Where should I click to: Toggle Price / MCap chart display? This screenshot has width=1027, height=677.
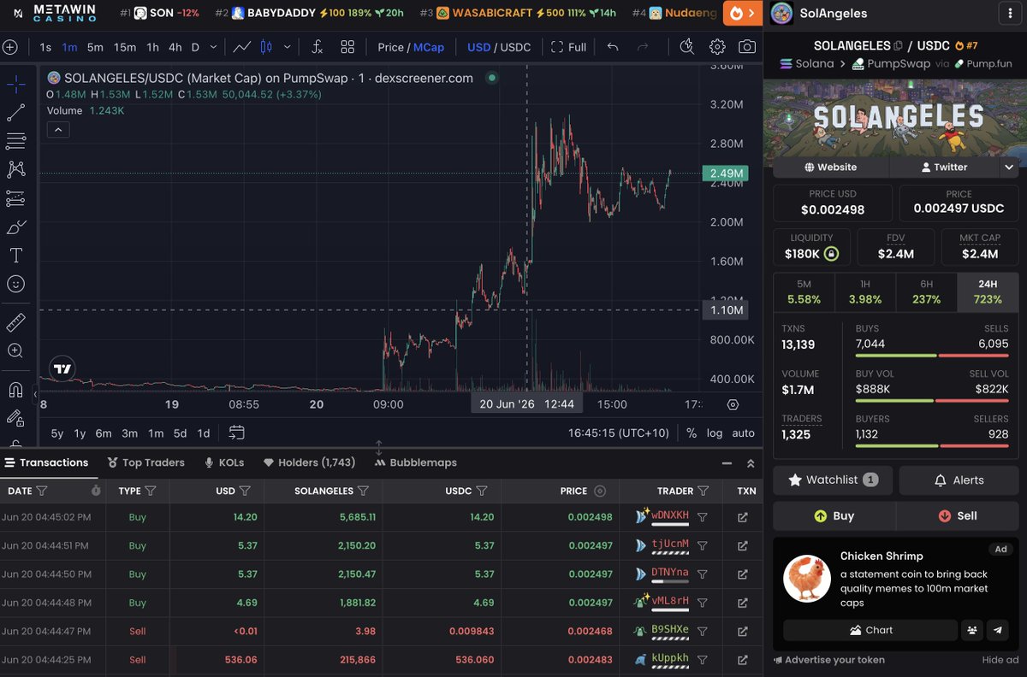[x=411, y=47]
